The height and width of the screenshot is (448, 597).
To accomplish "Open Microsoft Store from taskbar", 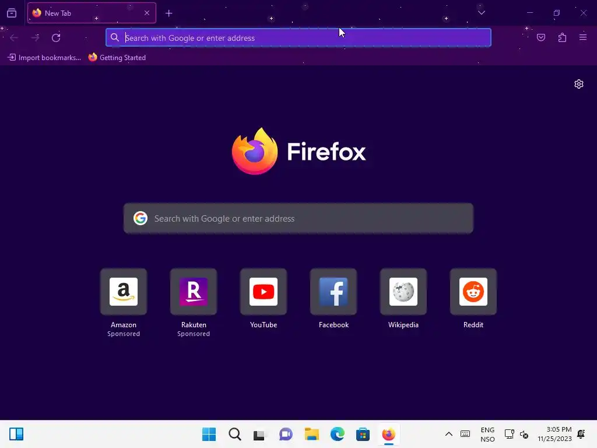I will pyautogui.click(x=363, y=434).
